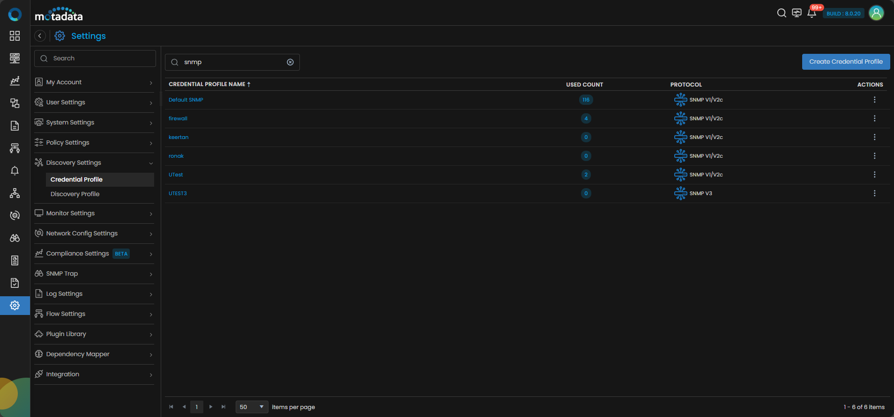Open the actions menu for the firewall row
Image resolution: width=894 pixels, height=417 pixels.
(x=874, y=118)
